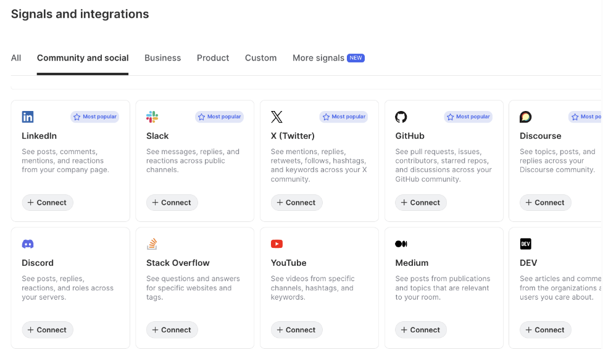Click X (Twitter) description about mentions and retweets

(x=319, y=165)
